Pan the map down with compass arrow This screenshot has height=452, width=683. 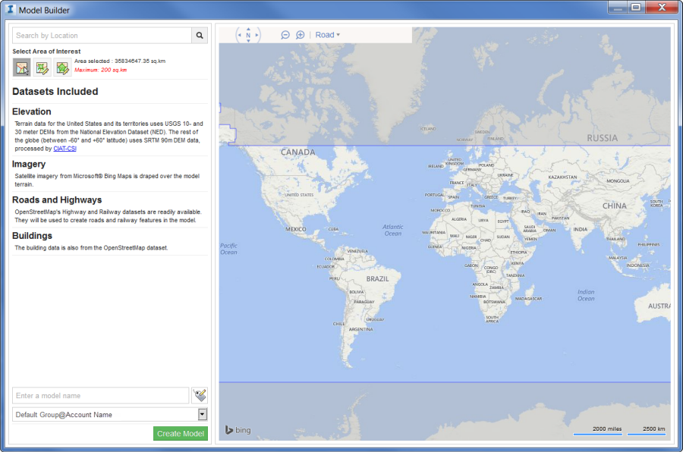coord(248,41)
